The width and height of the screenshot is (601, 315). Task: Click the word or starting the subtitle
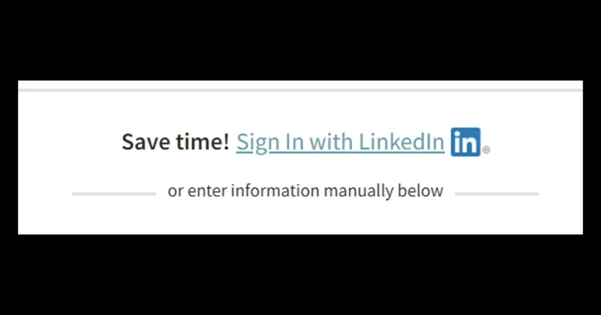click(175, 191)
